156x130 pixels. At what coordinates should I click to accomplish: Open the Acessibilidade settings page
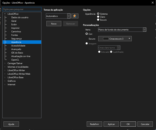coord(18,46)
